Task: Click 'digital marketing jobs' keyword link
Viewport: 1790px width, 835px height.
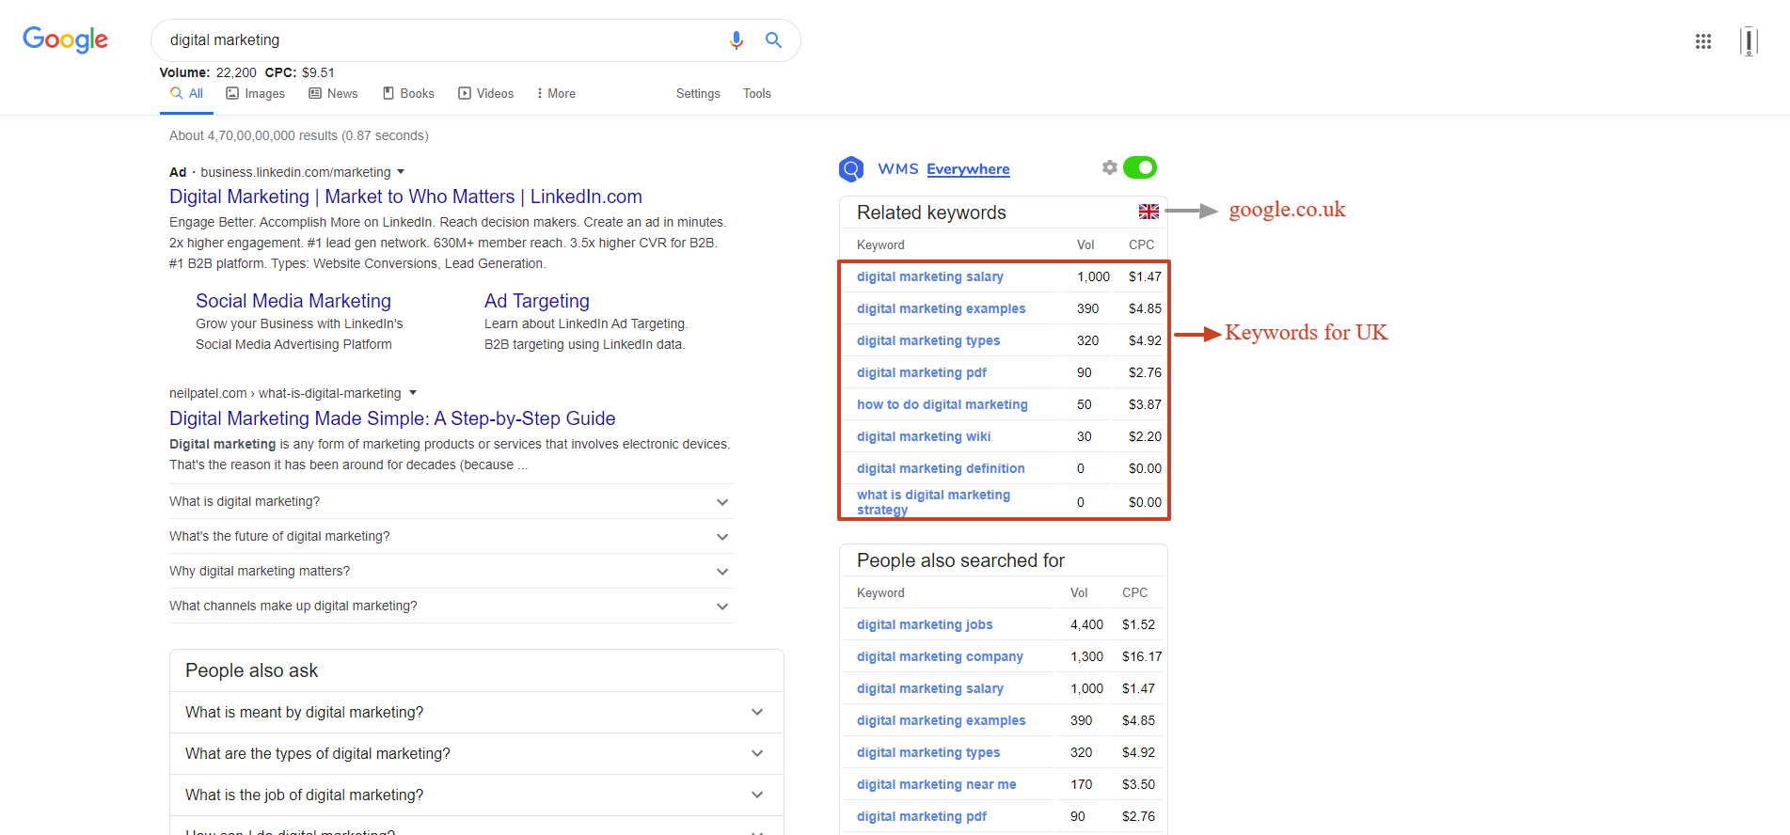Action: 924,625
